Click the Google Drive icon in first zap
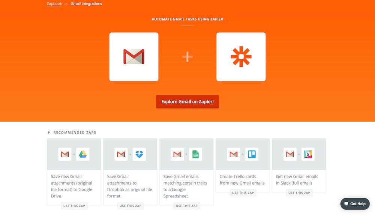 click(83, 154)
